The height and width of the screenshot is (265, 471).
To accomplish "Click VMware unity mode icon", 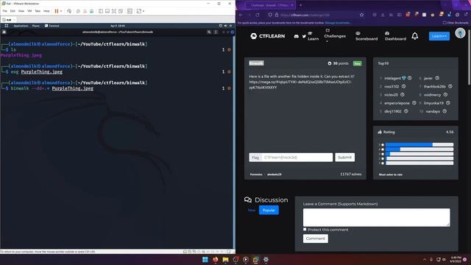I will [121, 11].
